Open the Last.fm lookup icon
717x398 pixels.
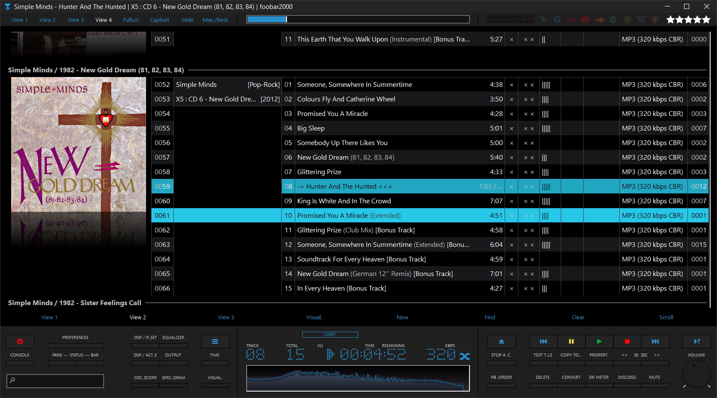click(x=571, y=20)
